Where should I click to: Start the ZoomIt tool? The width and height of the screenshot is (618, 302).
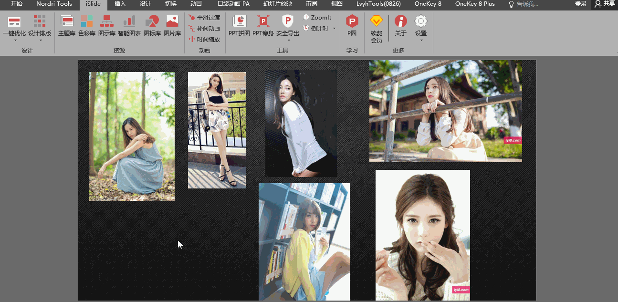click(317, 17)
